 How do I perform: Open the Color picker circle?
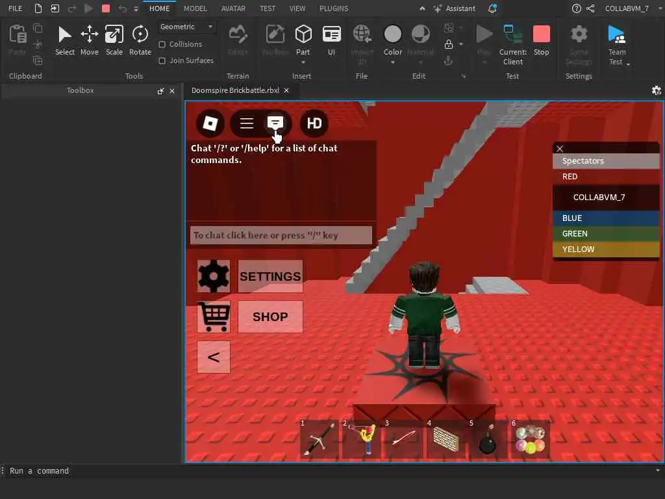[x=393, y=34]
